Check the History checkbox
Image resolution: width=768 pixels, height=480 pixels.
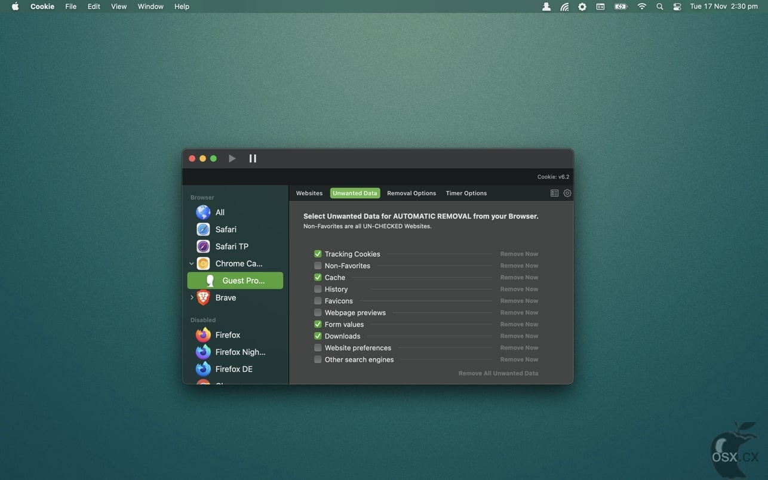pyautogui.click(x=318, y=289)
